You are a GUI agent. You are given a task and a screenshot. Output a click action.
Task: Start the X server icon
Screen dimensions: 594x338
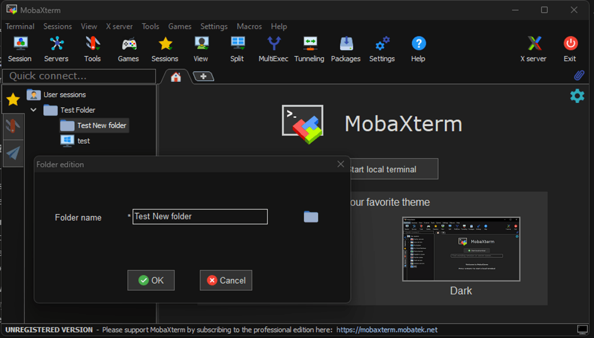click(x=533, y=49)
